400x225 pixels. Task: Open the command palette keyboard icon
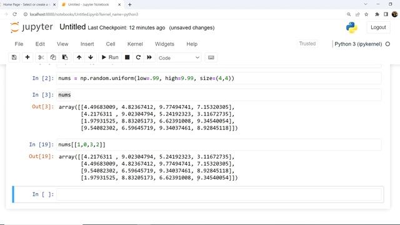pos(211,57)
